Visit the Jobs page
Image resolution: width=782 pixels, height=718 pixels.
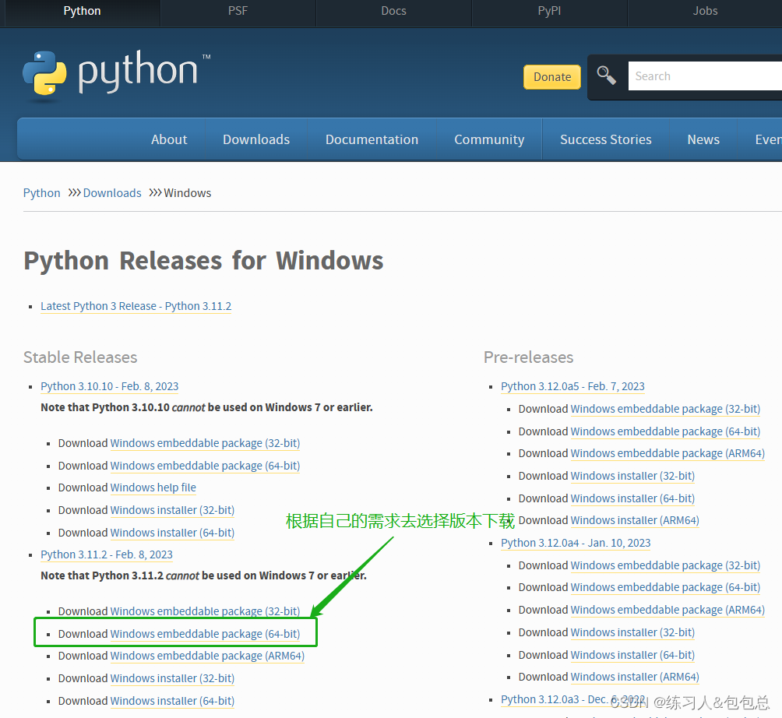tap(704, 11)
